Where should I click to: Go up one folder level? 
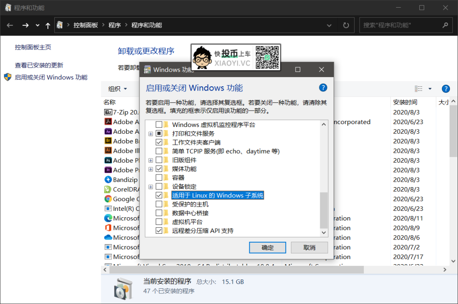click(x=48, y=25)
